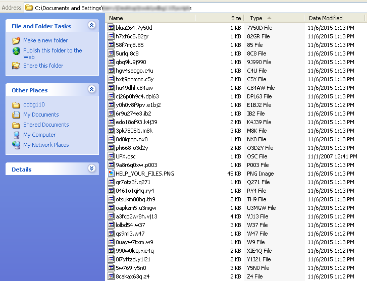
Task: Open the Share this folder link
Action: coord(43,66)
